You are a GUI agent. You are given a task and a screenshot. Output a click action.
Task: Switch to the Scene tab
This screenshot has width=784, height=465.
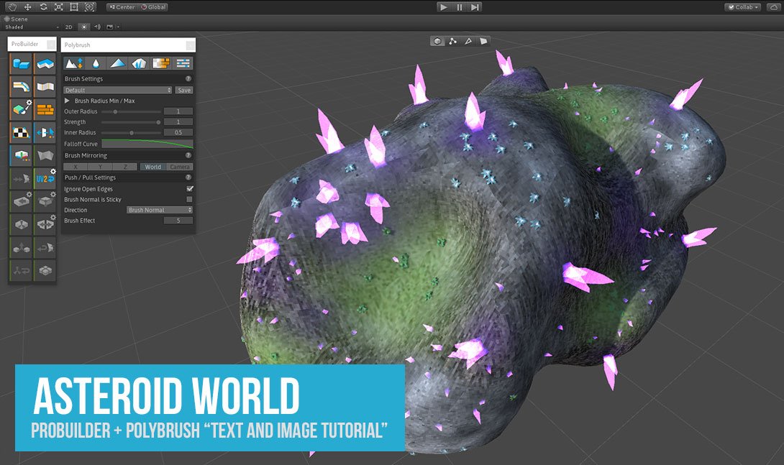[16, 19]
